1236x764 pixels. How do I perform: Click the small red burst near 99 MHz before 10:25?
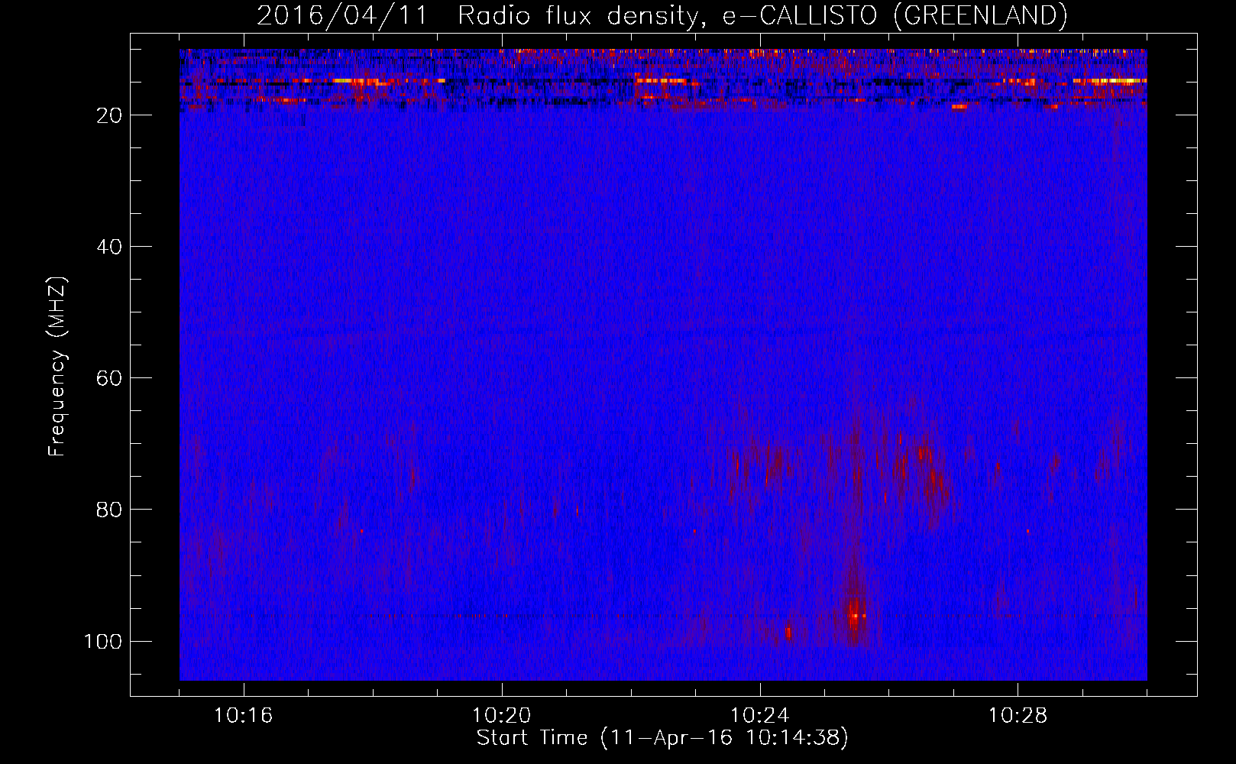click(788, 633)
